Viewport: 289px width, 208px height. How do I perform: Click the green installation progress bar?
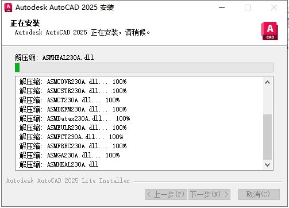144,68
